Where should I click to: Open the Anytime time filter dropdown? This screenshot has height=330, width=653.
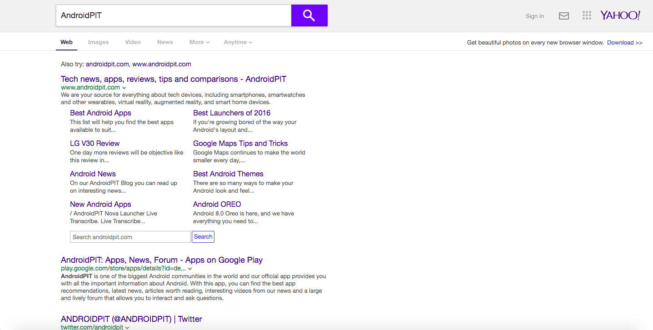(x=238, y=42)
